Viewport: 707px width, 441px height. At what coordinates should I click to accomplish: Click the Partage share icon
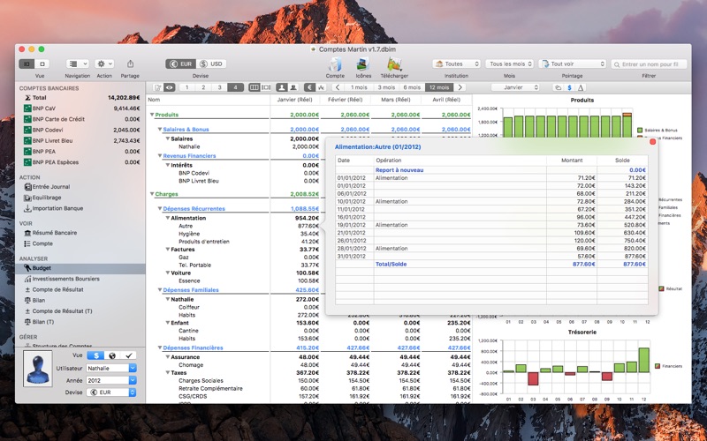click(x=130, y=64)
